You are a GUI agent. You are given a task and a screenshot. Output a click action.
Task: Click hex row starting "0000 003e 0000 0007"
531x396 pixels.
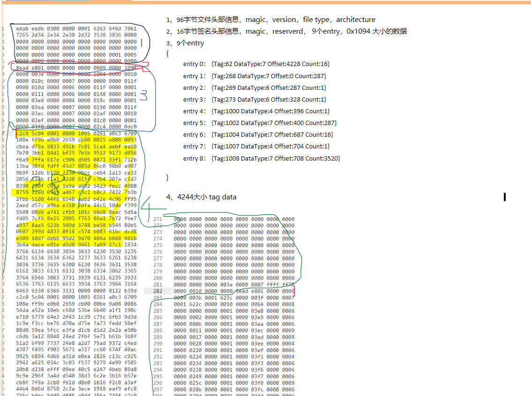click(x=76, y=74)
